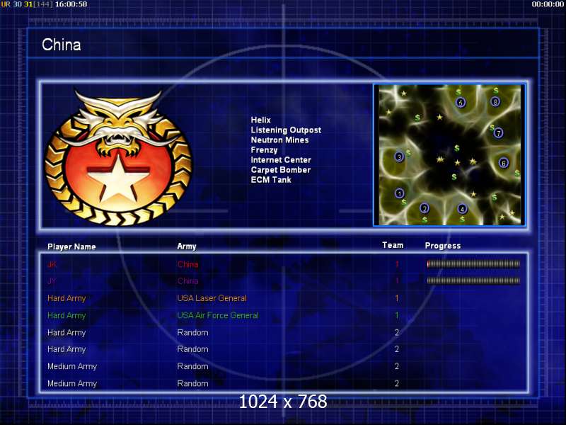
Task: Click start position 4 on the minimap
Action: (x=462, y=209)
